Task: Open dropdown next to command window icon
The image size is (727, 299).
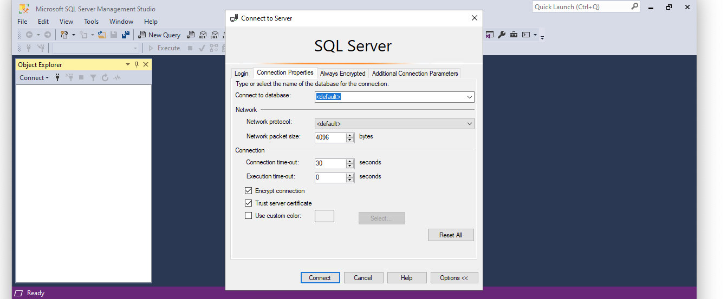Action: click(535, 35)
